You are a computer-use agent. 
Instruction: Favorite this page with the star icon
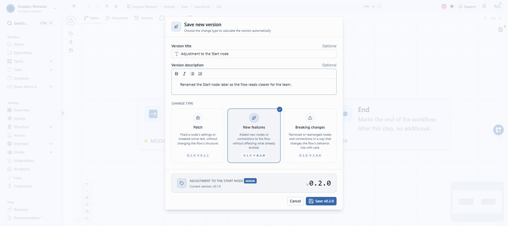(379, 6)
